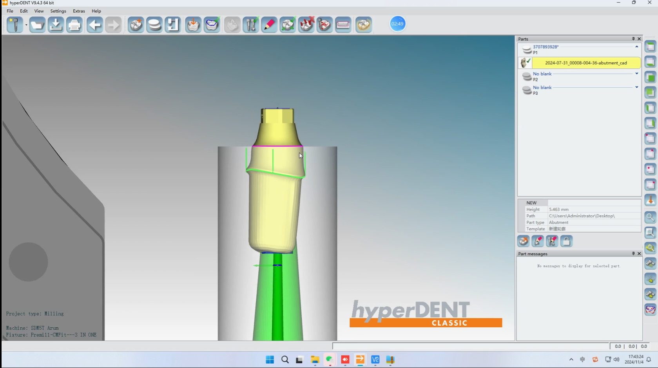Expand the P2 No blank group

[636, 74]
